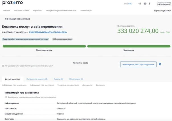This screenshot has height=121, width=172.
Task: Open Локалізація menu item
Action: tap(86, 11)
